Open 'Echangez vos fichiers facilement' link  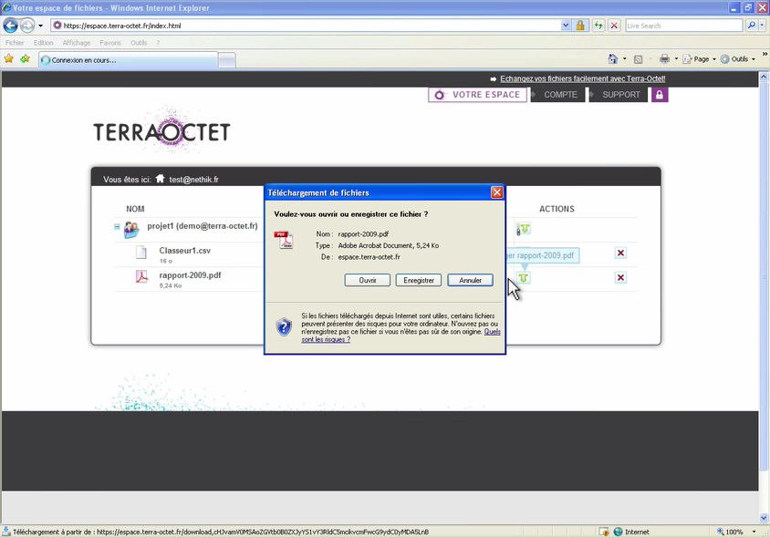click(x=583, y=78)
